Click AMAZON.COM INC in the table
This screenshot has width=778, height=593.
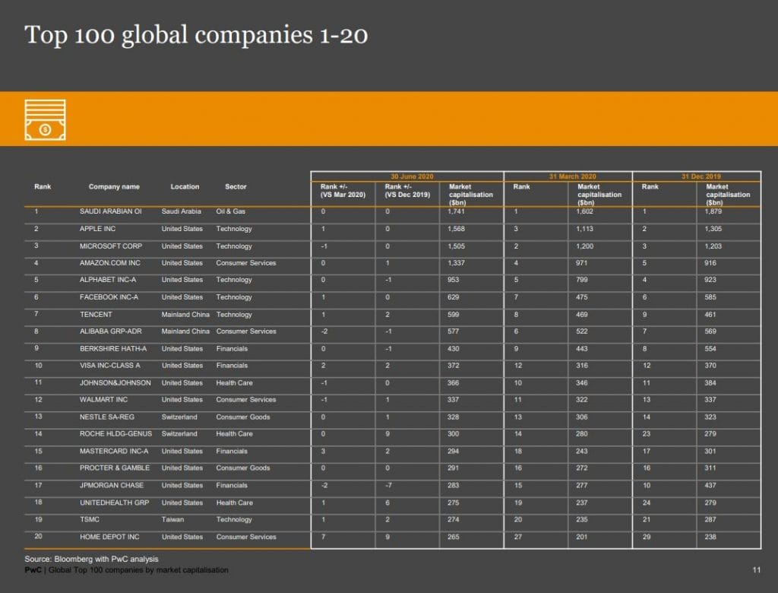coord(109,263)
